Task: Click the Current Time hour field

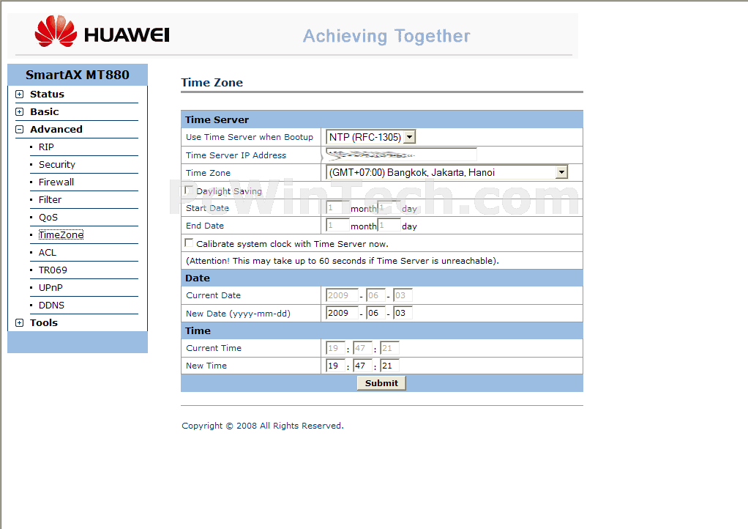Action: (335, 348)
